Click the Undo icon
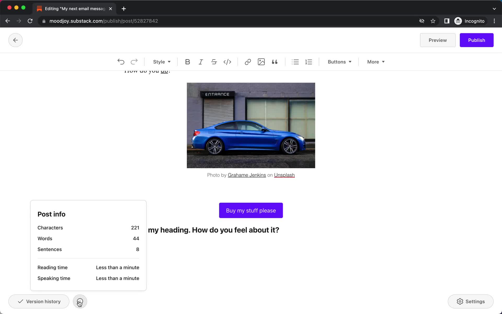The height and width of the screenshot is (314, 502). (121, 61)
